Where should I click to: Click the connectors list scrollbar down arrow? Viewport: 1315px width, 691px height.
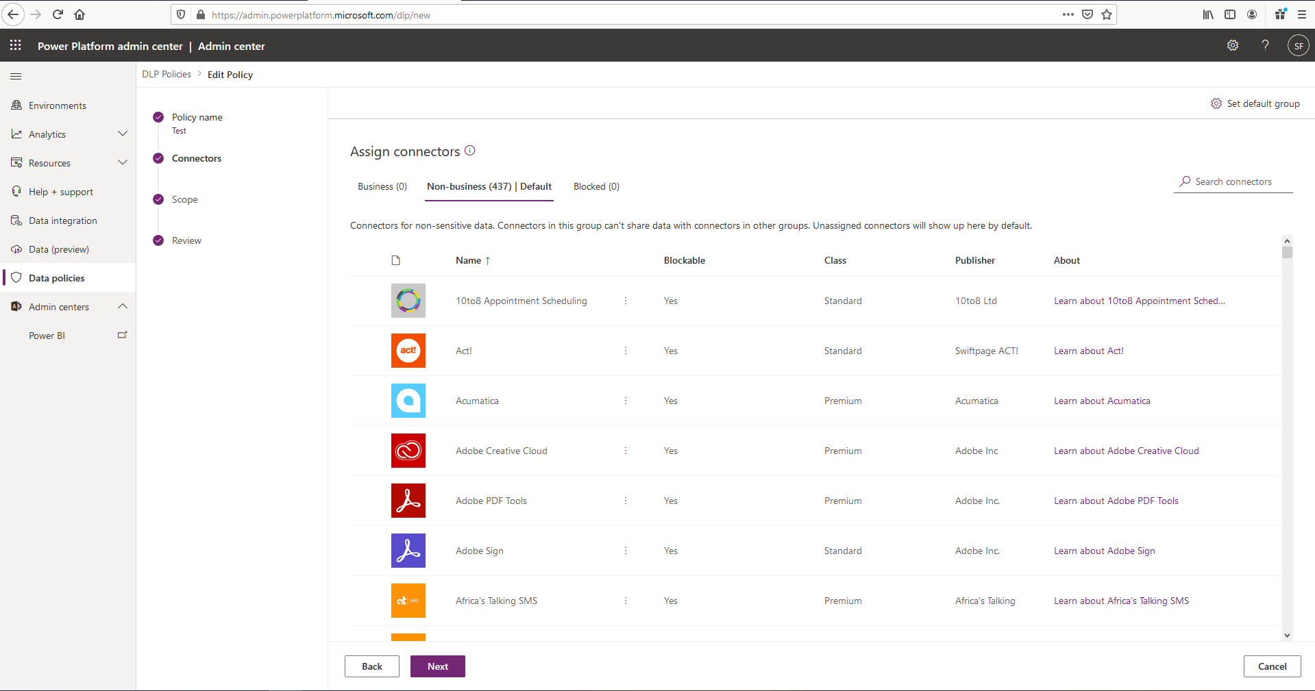[1287, 635]
